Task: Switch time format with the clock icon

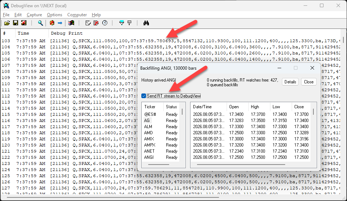Action: pos(105,23)
